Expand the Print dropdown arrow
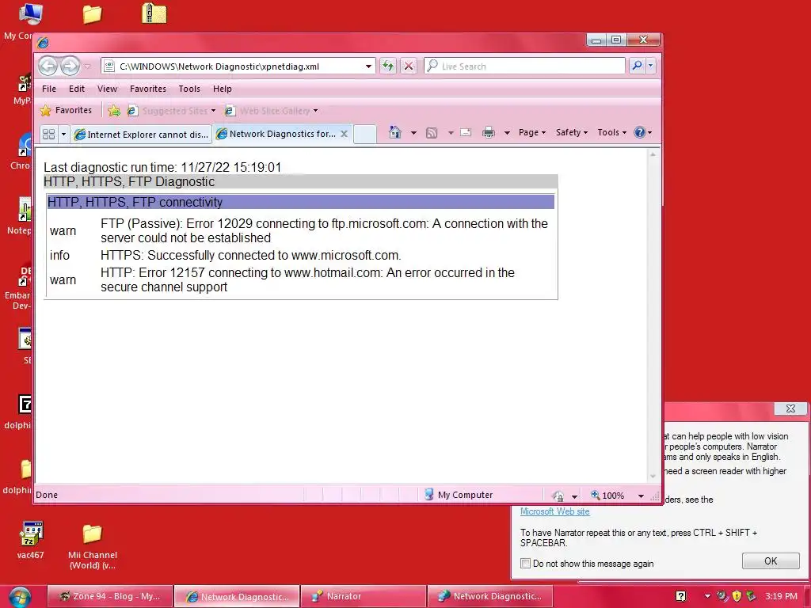This screenshot has width=811, height=608. pyautogui.click(x=507, y=133)
